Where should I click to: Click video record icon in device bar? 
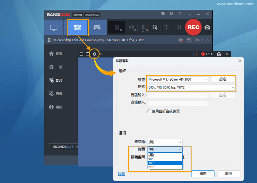tap(181, 40)
